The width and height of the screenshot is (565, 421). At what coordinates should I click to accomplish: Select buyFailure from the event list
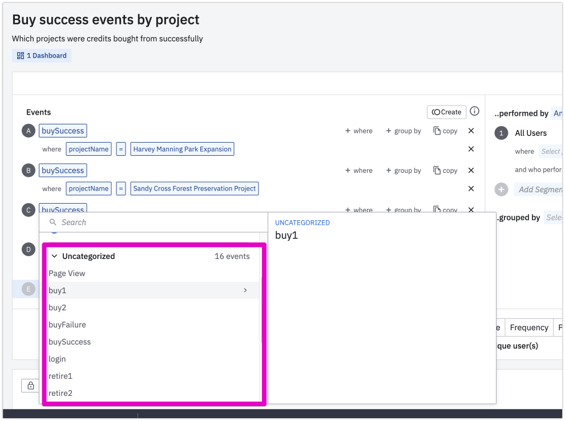pos(67,325)
